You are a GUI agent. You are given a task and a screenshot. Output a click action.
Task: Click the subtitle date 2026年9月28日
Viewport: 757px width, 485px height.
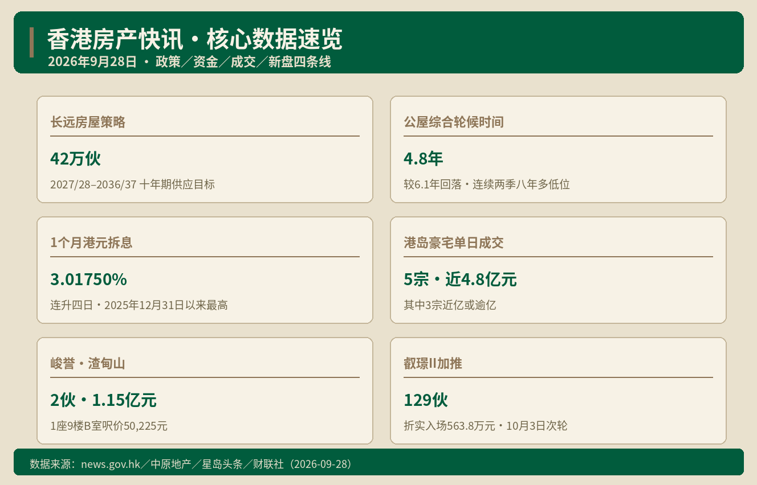point(93,62)
